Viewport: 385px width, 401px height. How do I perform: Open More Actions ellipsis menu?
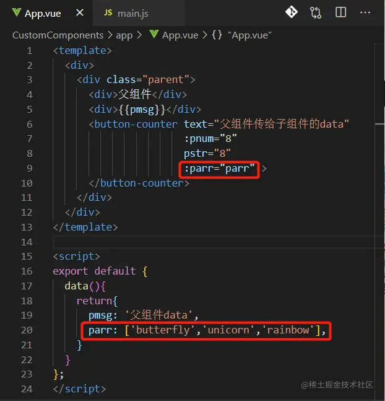(365, 12)
